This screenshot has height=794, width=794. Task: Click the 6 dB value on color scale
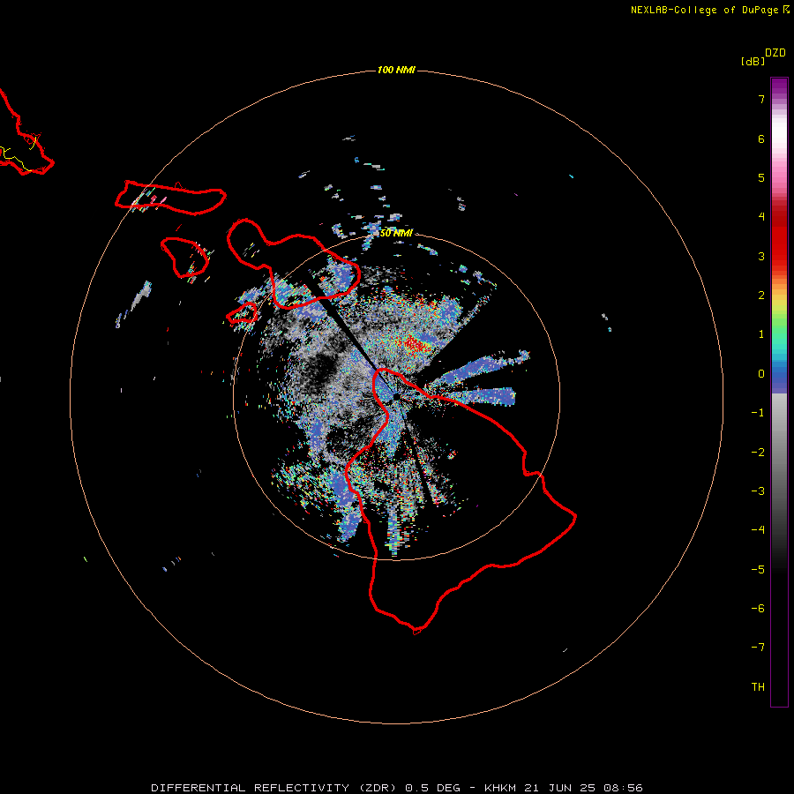click(x=761, y=139)
